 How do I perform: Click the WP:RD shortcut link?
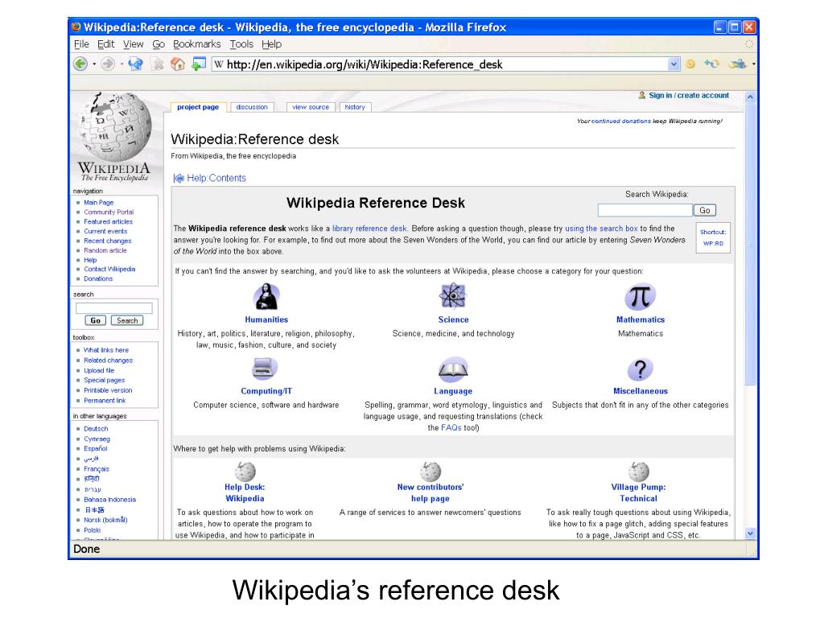point(713,243)
